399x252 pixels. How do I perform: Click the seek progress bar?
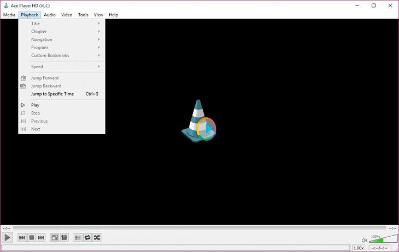199,228
